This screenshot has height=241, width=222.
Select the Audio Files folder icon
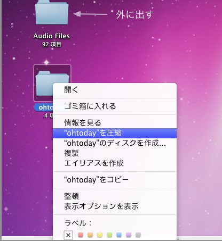(x=52, y=12)
